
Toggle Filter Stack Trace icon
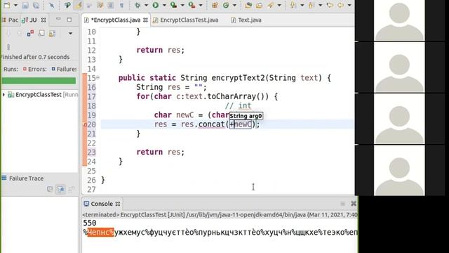point(61,189)
